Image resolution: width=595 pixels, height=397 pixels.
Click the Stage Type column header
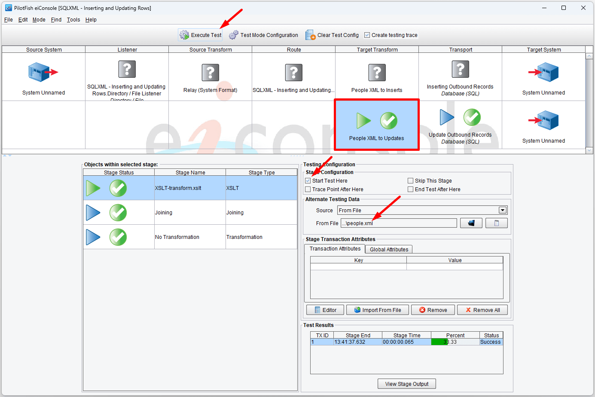tap(262, 173)
